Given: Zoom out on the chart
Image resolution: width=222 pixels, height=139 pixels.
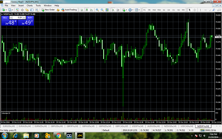Looking at the screenshot, I should point(102,10).
